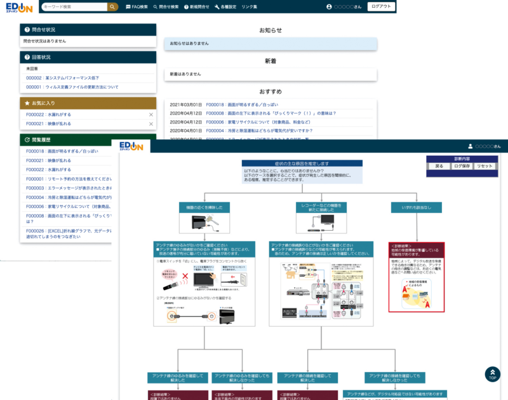
Task: Focus the キーワード検索 input field
Action: pos(74,6)
